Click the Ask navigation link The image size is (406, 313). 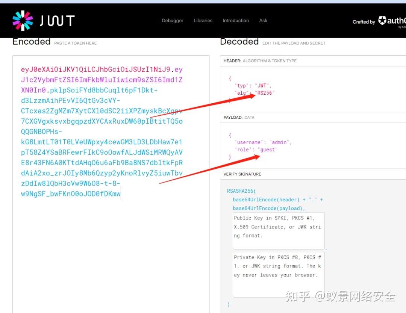click(x=263, y=21)
